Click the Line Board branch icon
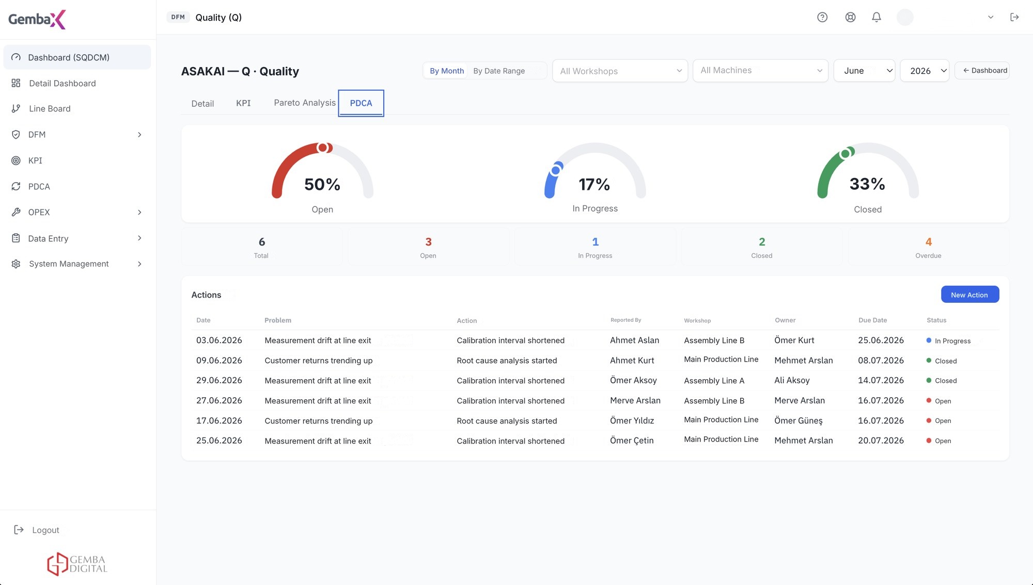1033x585 pixels. point(16,108)
